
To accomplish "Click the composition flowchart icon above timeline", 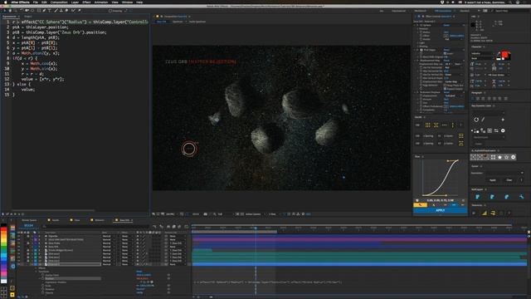I will coord(154,226).
